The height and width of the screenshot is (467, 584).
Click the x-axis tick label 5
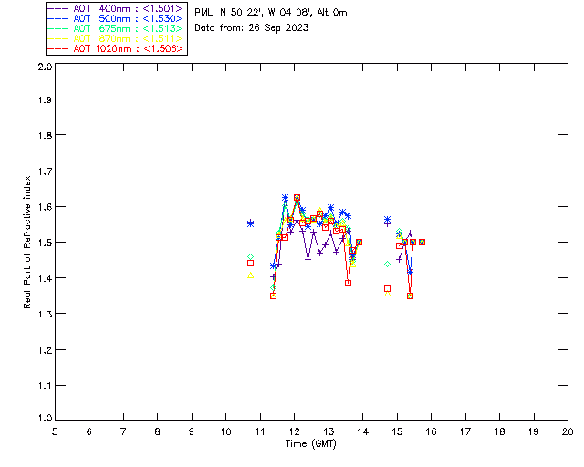55,431
